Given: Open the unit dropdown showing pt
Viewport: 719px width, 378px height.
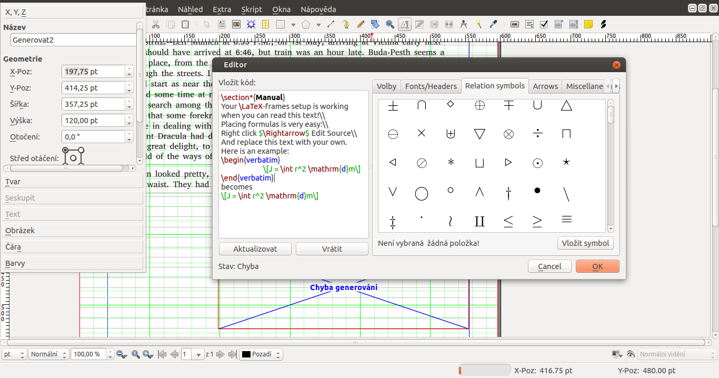Looking at the screenshot, I should click(13, 354).
